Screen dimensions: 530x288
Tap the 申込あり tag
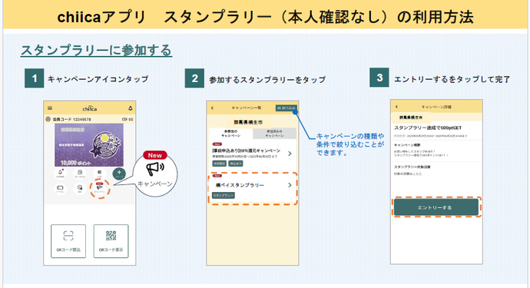pos(236,164)
